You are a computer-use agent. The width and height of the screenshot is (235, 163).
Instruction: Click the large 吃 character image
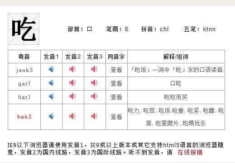coord(24,29)
